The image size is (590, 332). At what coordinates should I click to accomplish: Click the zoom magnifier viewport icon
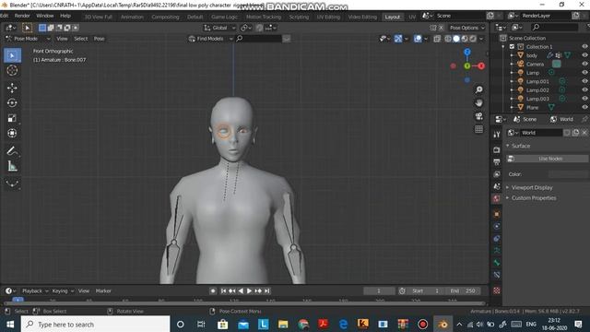[x=479, y=89]
